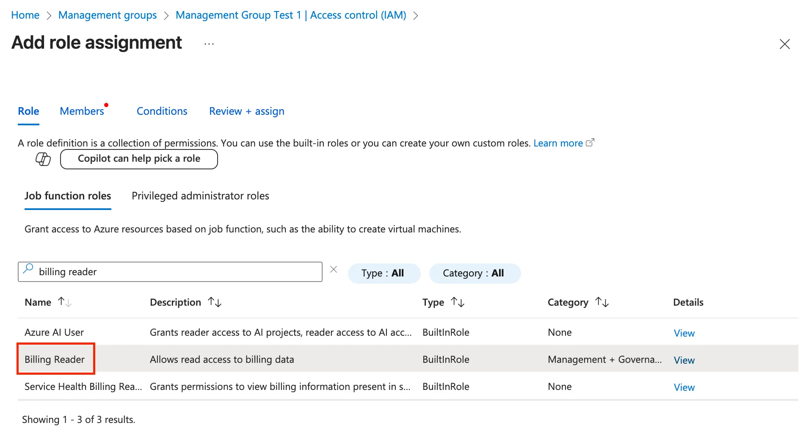Go to the Conditions tab
806x442 pixels.
tap(162, 111)
